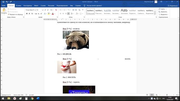The width and height of the screenshot is (180, 101).
Task: Align text to the right
Action: coord(66,14)
